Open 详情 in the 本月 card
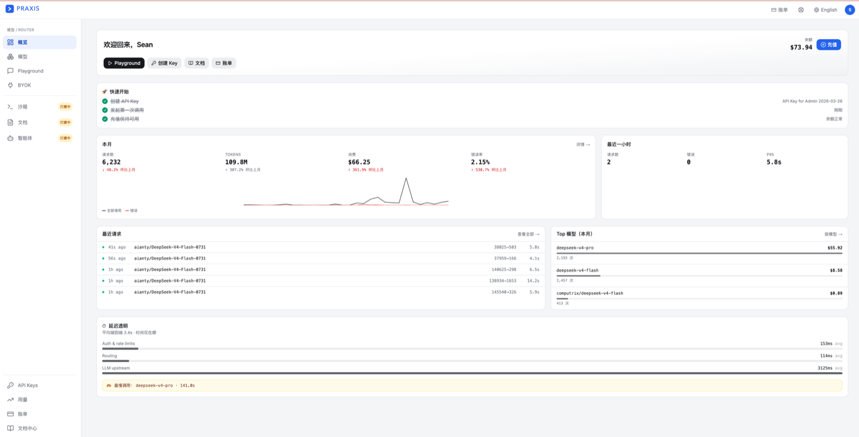 pos(583,144)
